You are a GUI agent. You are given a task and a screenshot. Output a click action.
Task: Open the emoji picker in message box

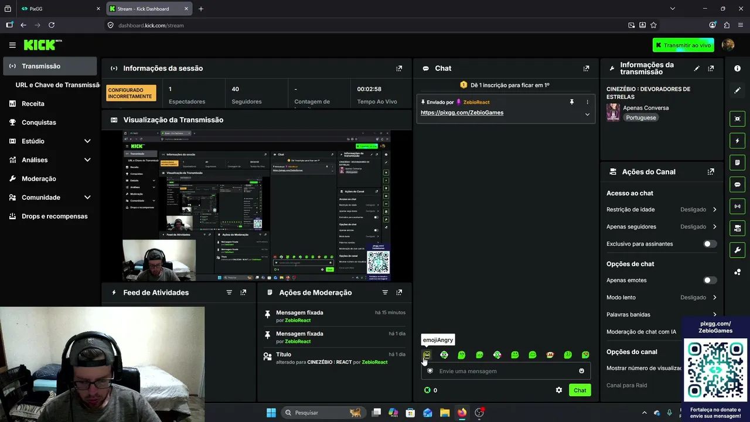pos(581,371)
